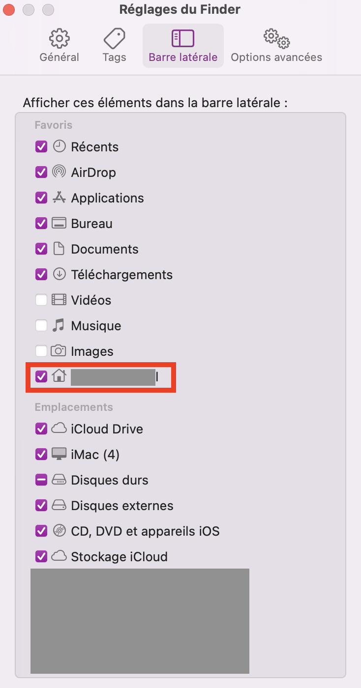Click the Images camera icon
Screen dimensions: 361x688
point(59,351)
